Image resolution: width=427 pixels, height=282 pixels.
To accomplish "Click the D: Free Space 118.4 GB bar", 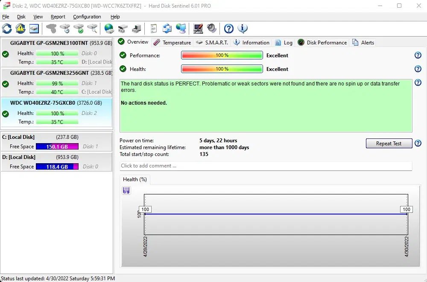I will [x=57, y=167].
